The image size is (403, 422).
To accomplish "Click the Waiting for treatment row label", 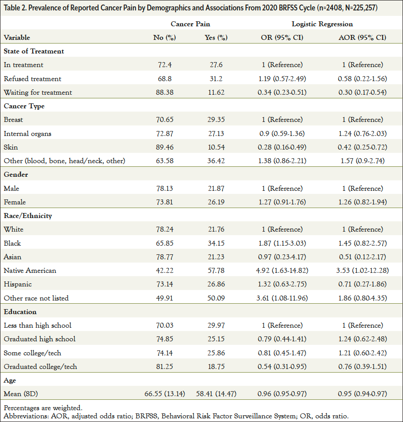I will coord(38,92).
